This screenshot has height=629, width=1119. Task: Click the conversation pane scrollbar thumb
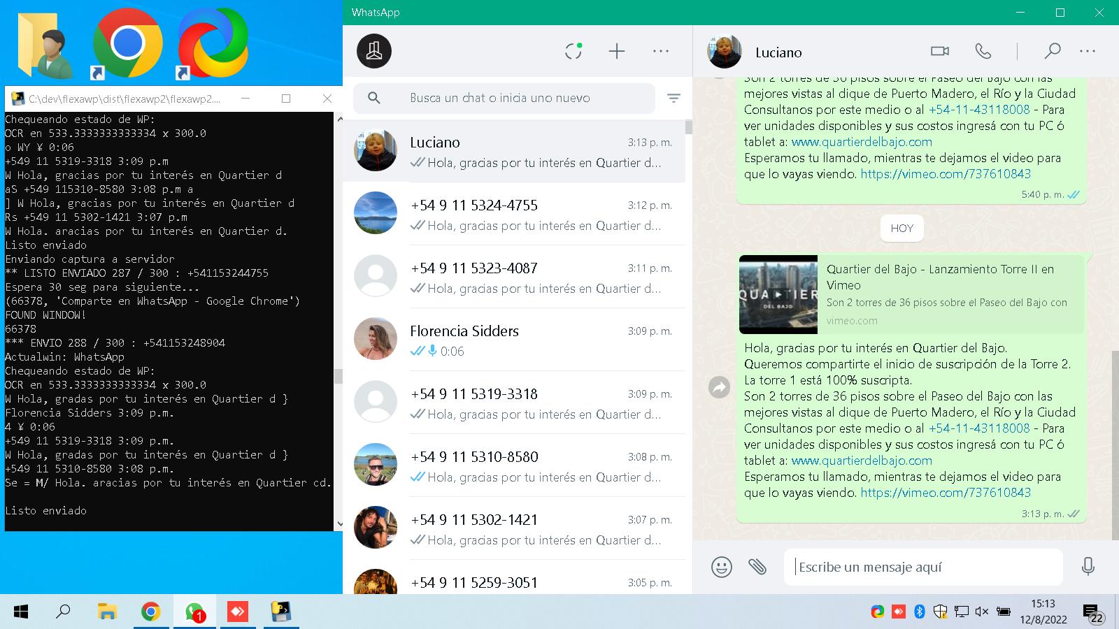click(x=1115, y=444)
